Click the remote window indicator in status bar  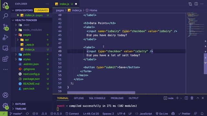coord(4,114)
